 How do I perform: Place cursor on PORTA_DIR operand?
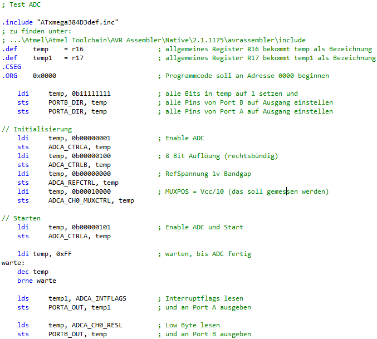click(x=66, y=111)
